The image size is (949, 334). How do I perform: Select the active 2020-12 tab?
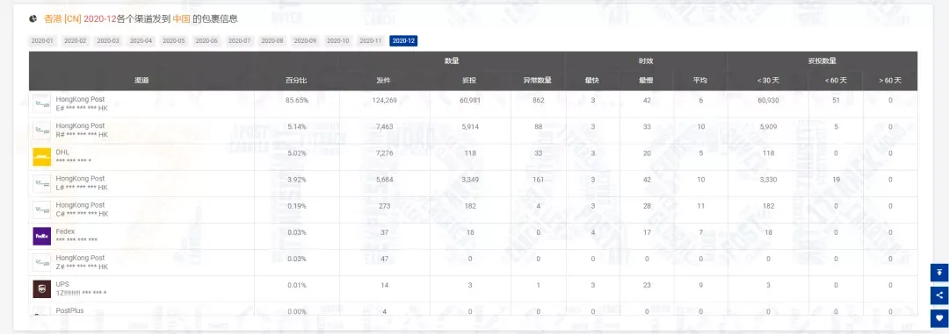click(x=403, y=41)
